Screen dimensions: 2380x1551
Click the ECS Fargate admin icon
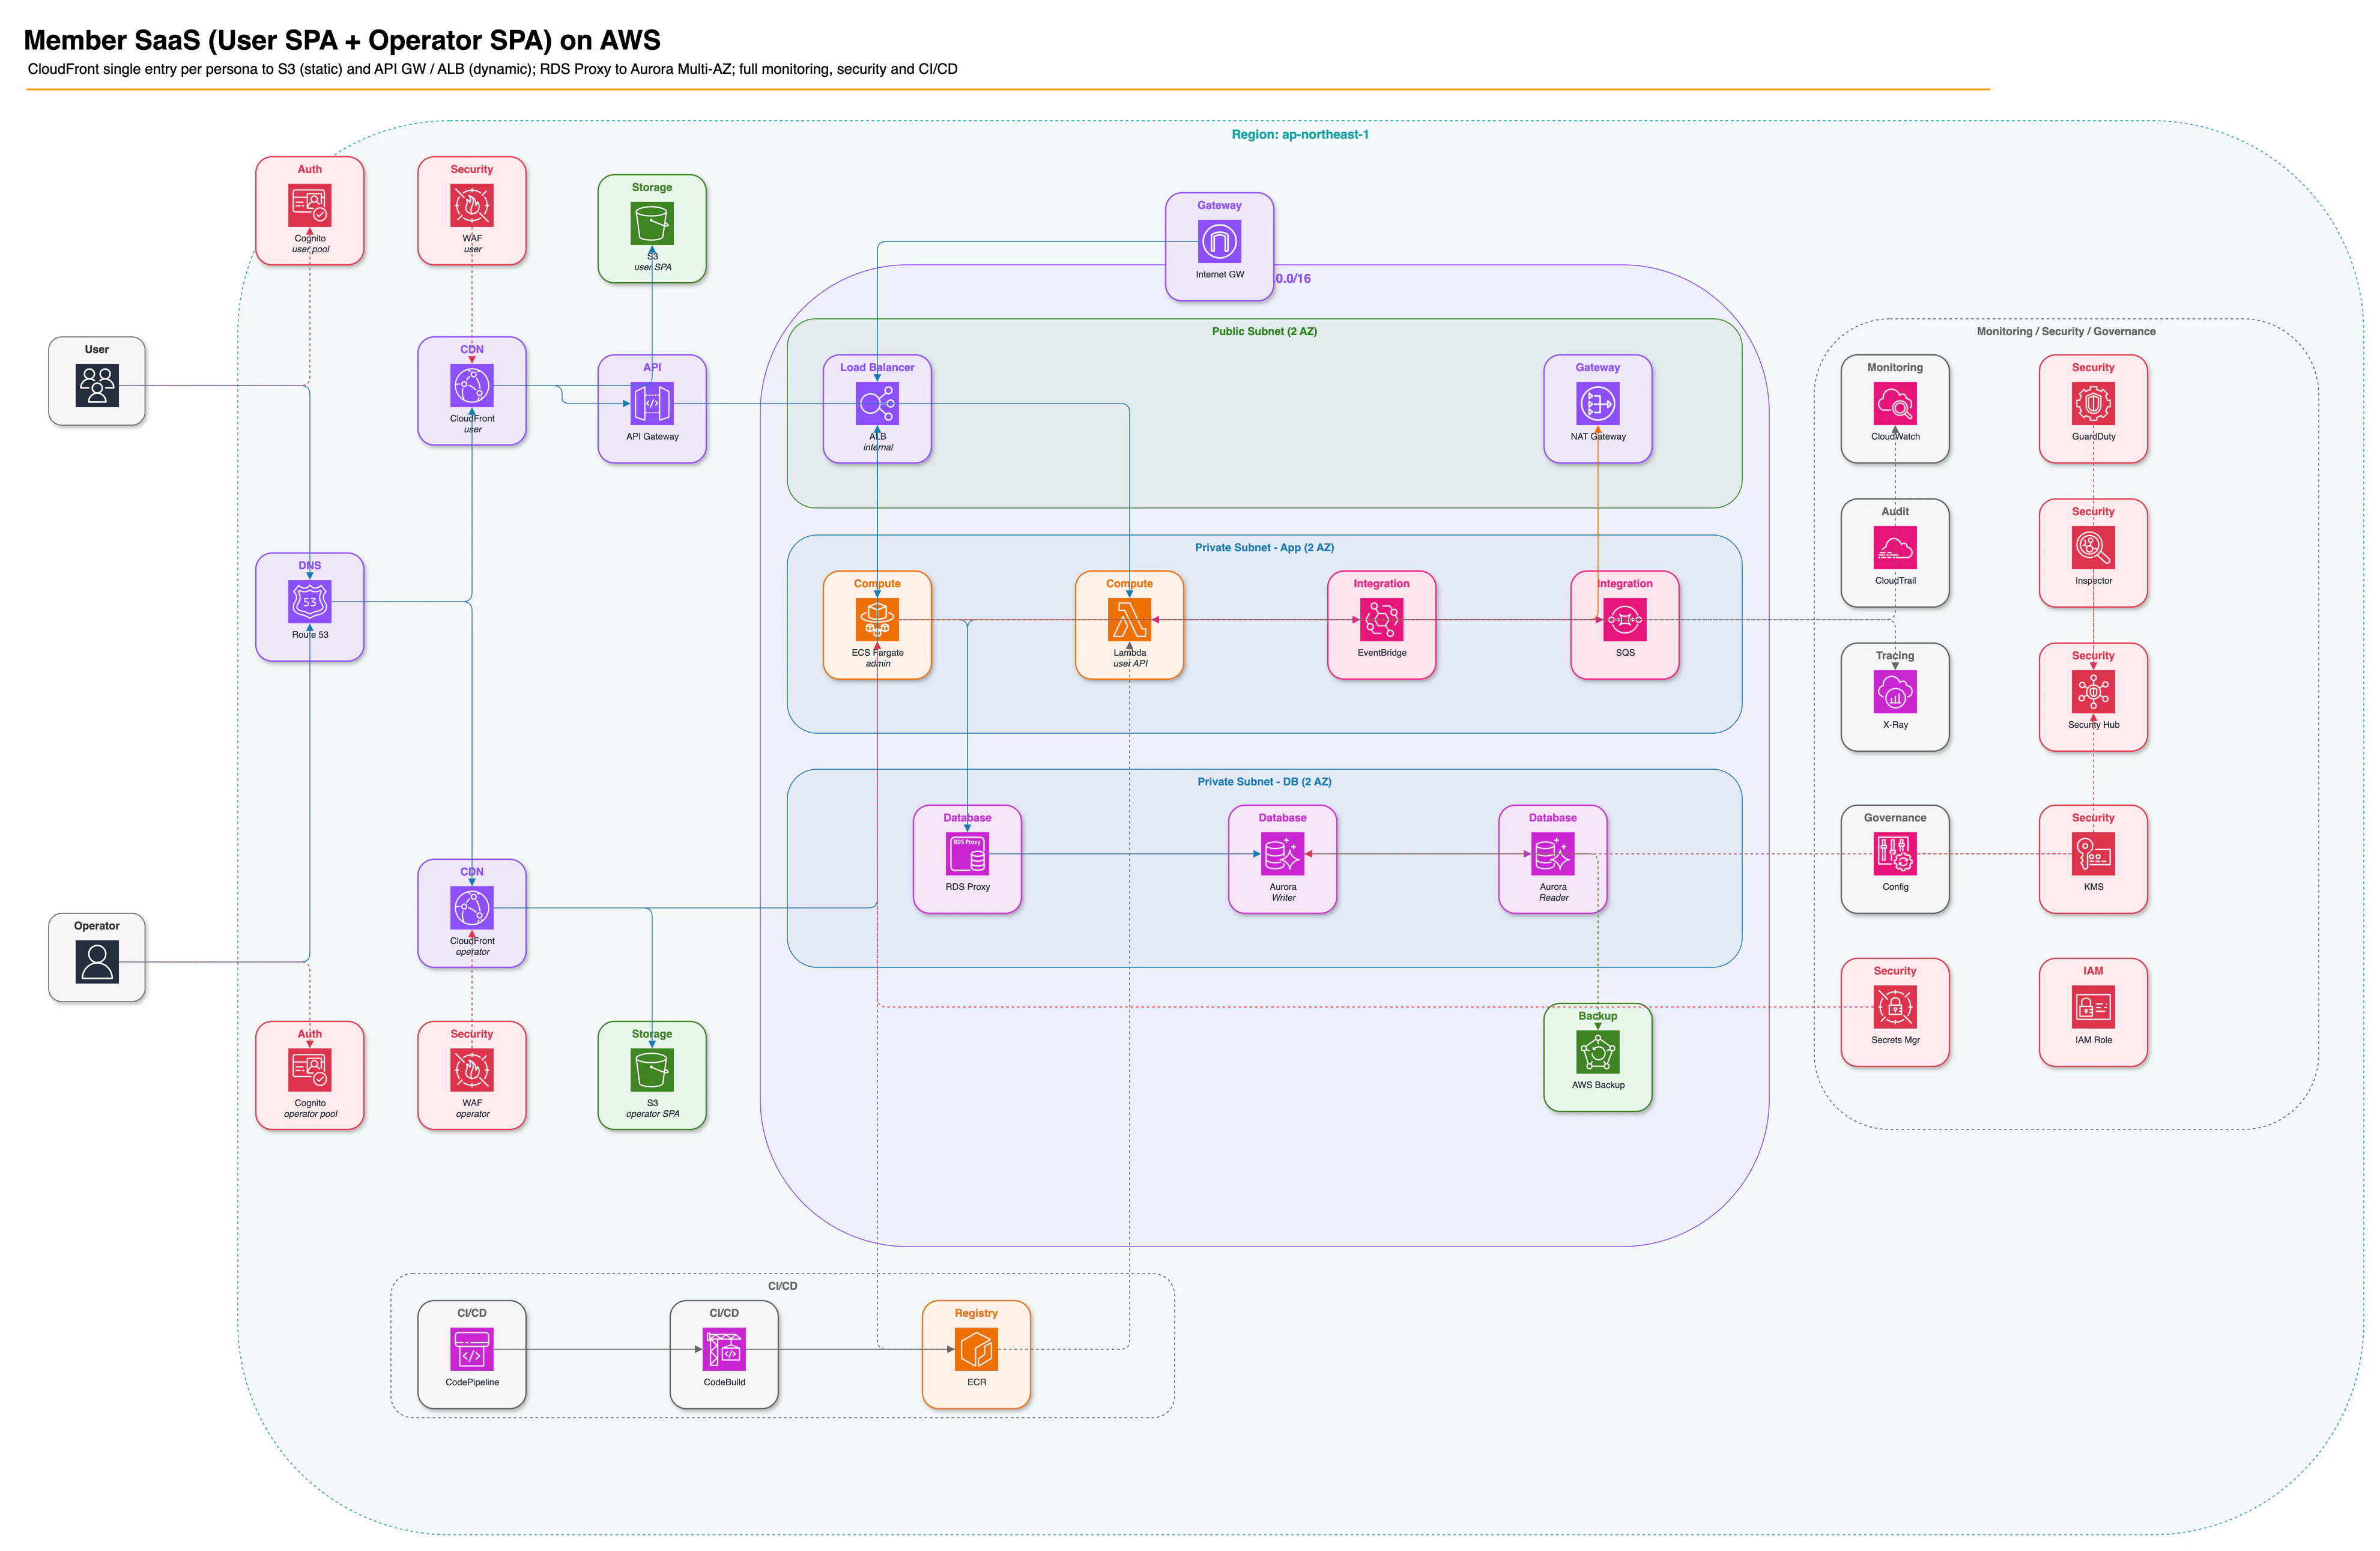877,619
